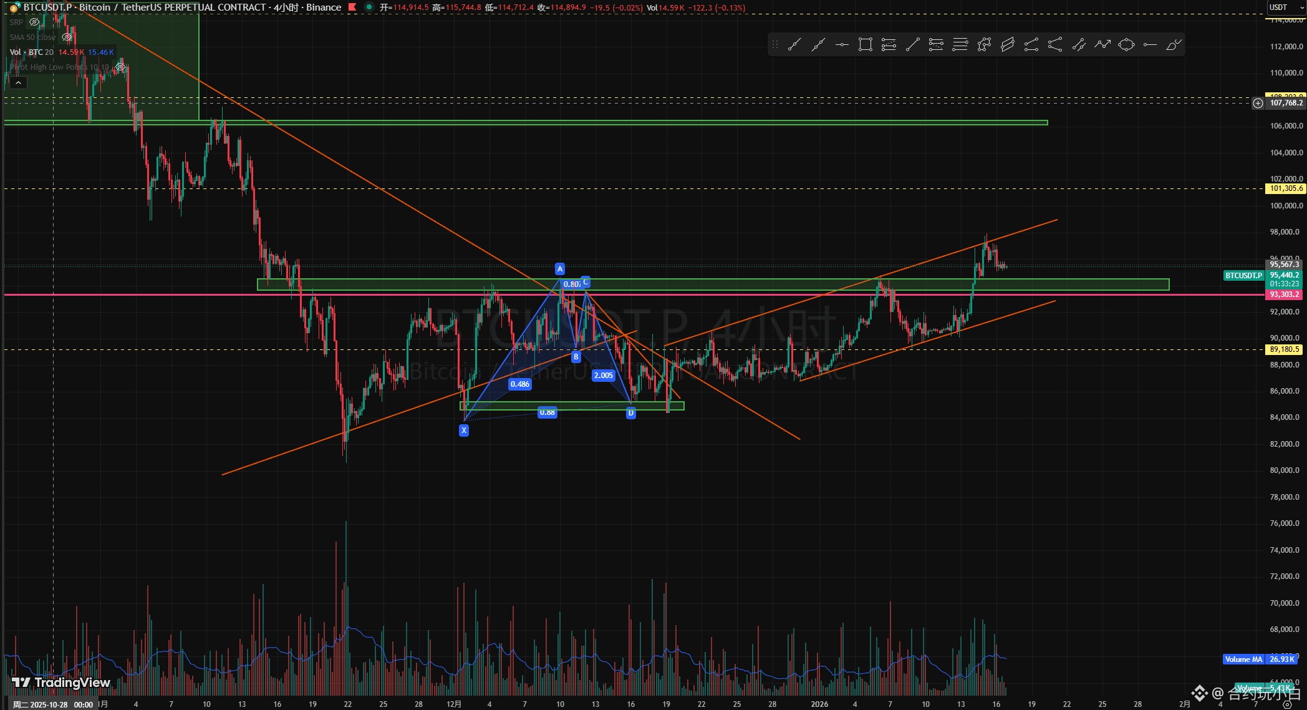Select the Ellipse drawing tool

pos(1126,44)
